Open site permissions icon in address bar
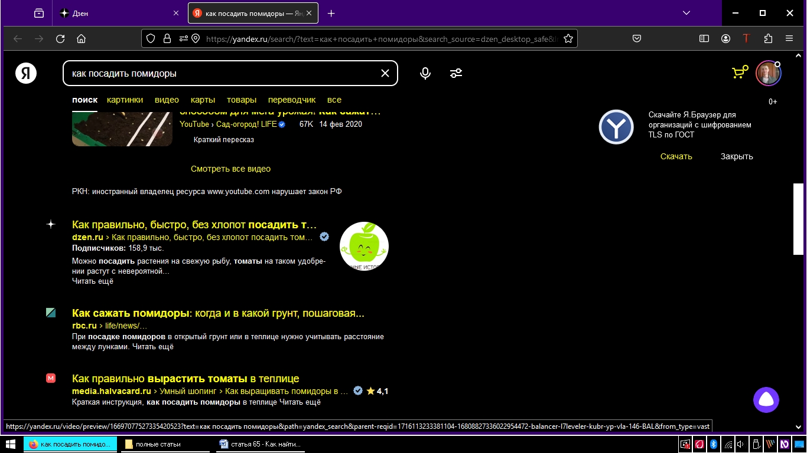The width and height of the screenshot is (807, 453). tap(183, 39)
